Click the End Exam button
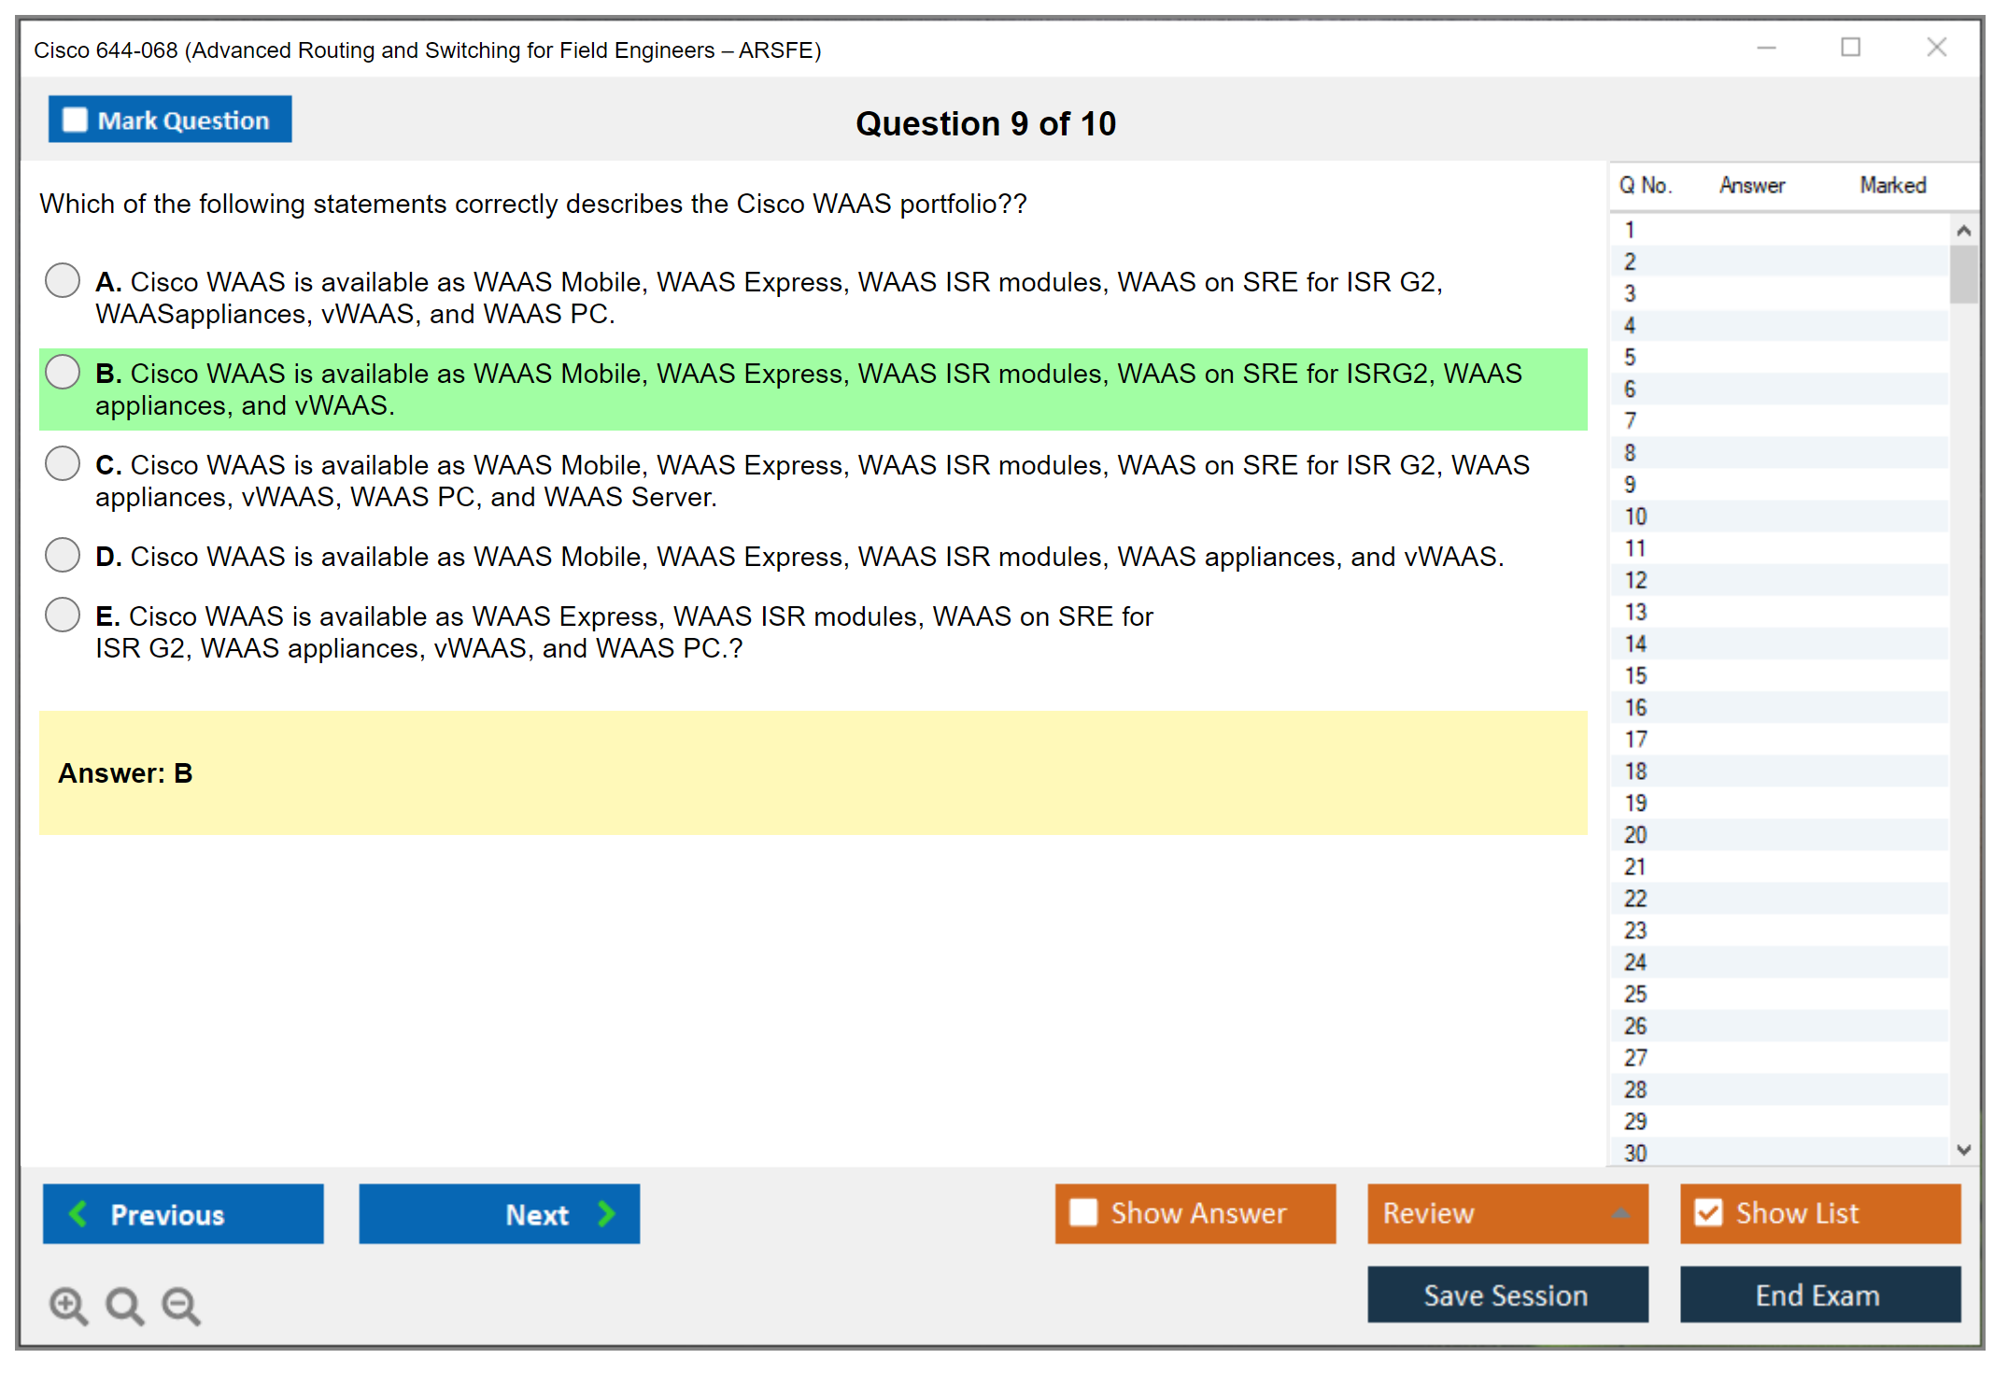2008x1373 pixels. coord(1818,1295)
